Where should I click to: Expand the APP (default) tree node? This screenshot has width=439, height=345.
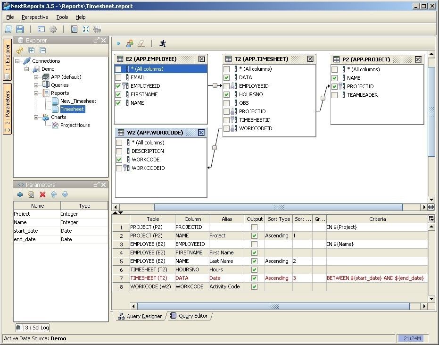(36, 77)
